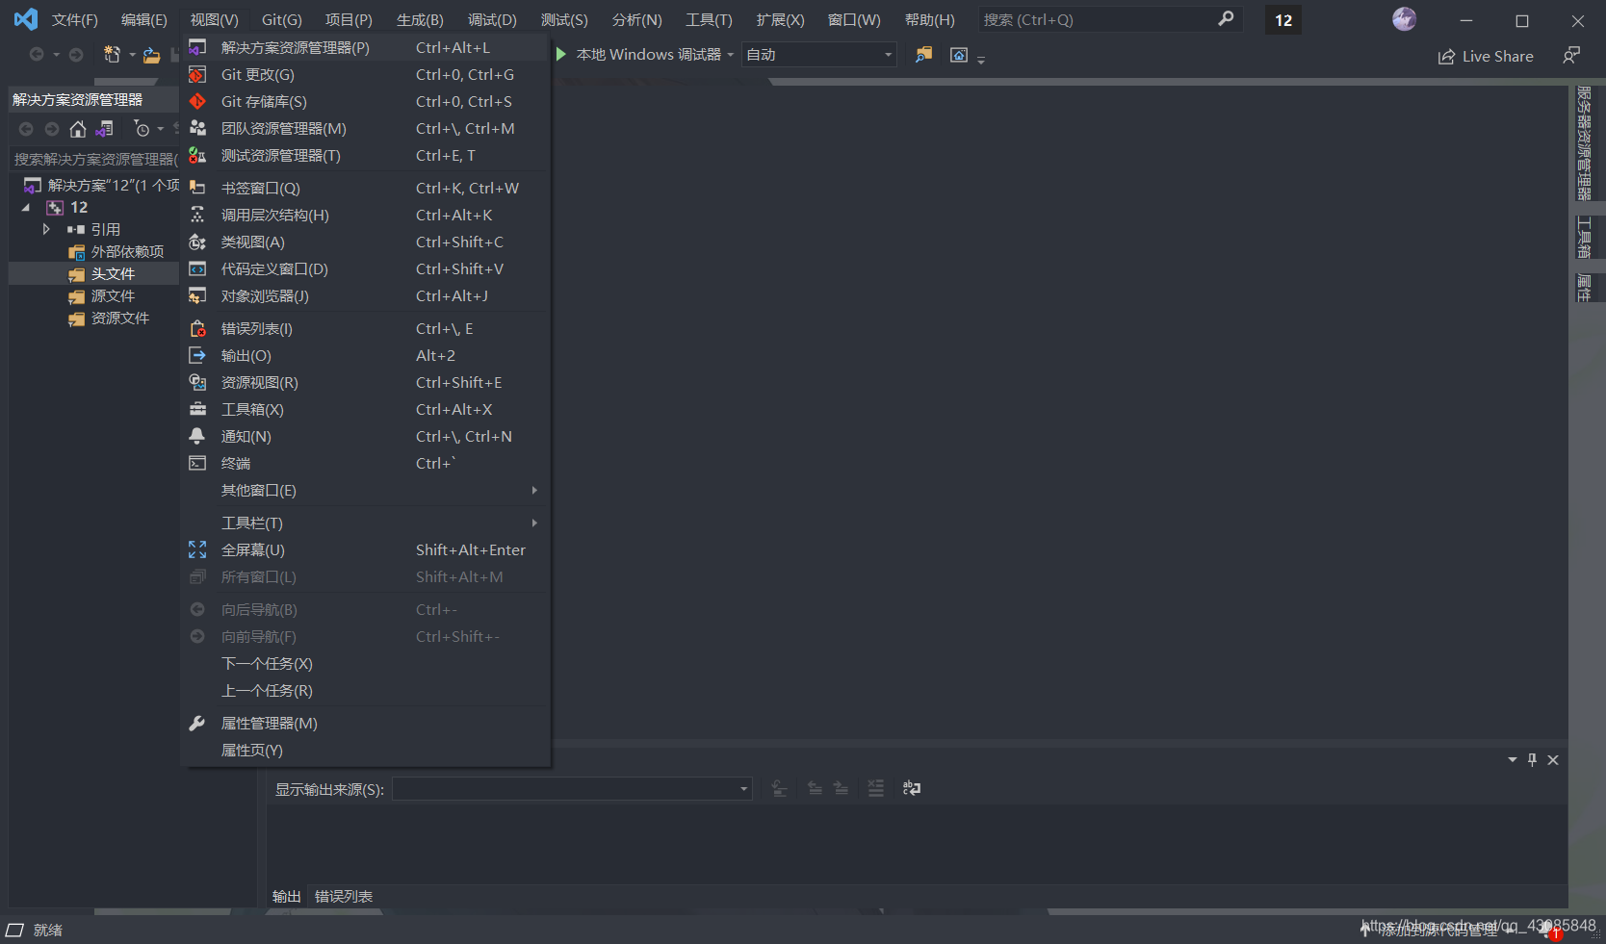Image resolution: width=1606 pixels, height=944 pixels.
Task: Click the toolbox icon beside 工具箱(X)
Action: click(x=197, y=409)
